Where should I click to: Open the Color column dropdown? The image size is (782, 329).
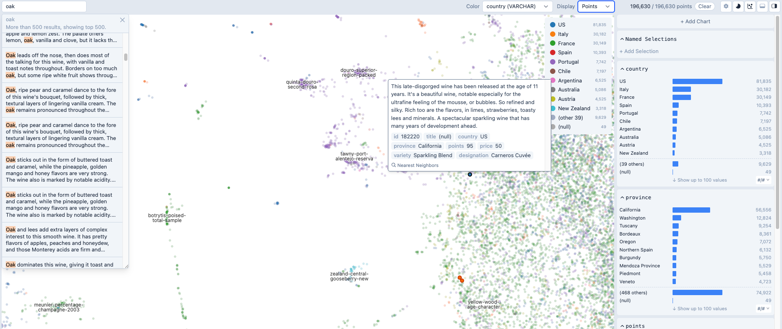tap(517, 7)
